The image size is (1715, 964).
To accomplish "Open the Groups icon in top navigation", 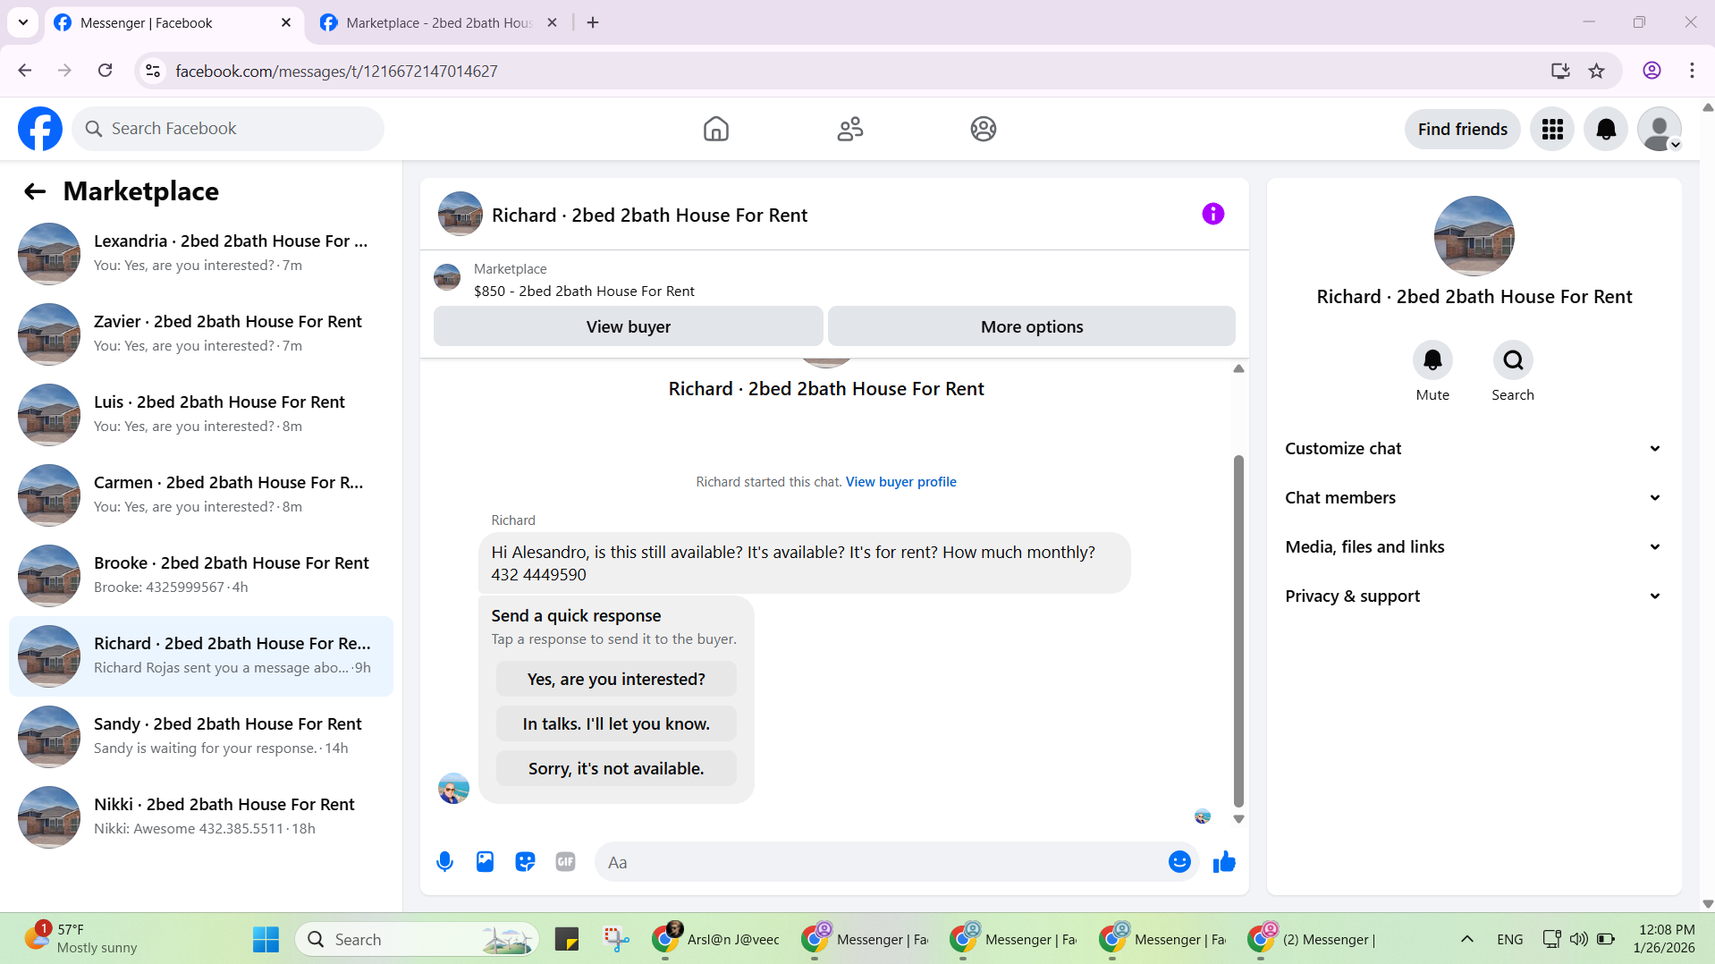I will 983,129.
